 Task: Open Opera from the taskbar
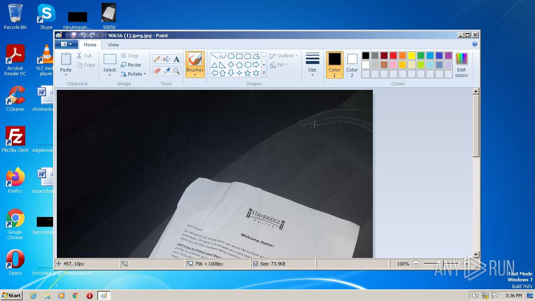[x=89, y=296]
